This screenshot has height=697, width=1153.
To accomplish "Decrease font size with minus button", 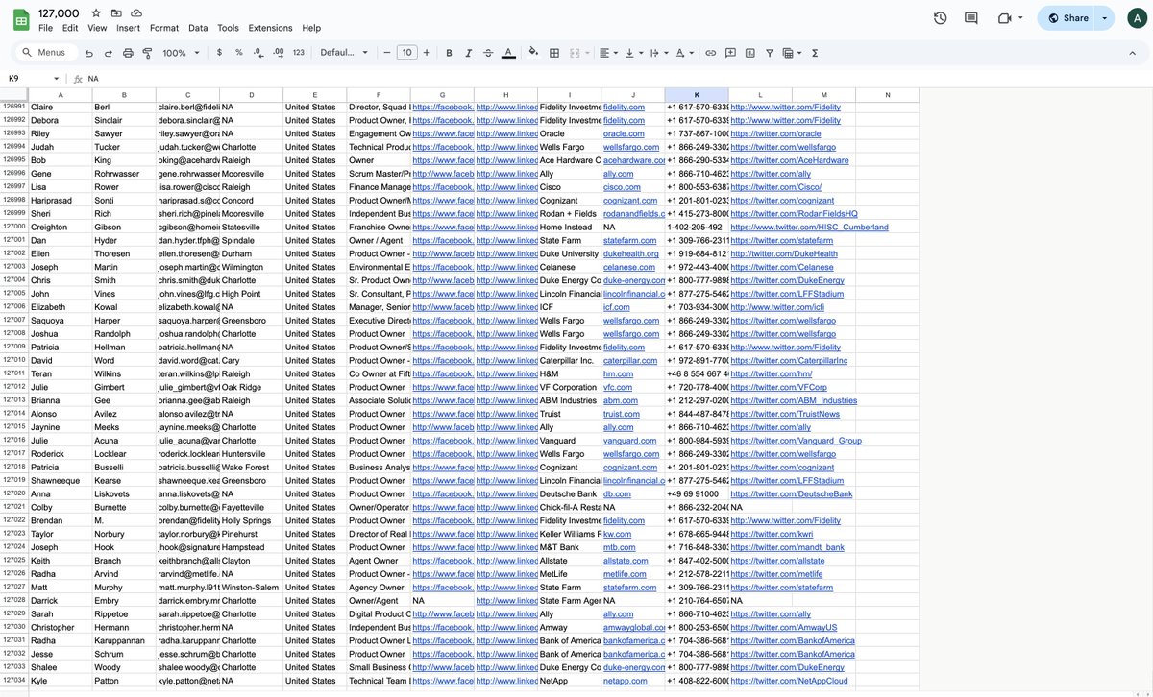I will click(386, 53).
